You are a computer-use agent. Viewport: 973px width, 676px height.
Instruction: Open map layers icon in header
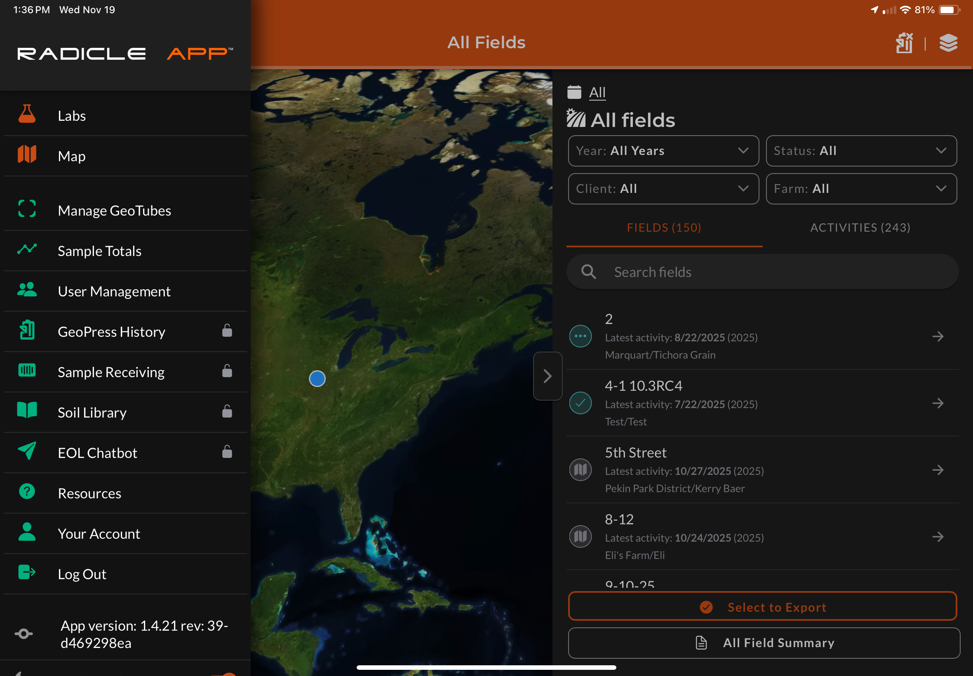click(948, 43)
